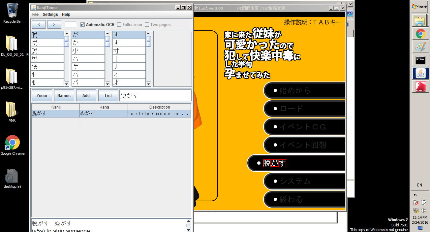Open KanjiTomo Help menu
The height and width of the screenshot is (232, 430).
[x=66, y=15]
